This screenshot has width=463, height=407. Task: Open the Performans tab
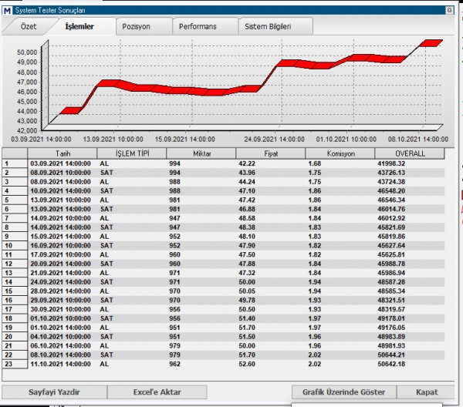tap(198, 26)
